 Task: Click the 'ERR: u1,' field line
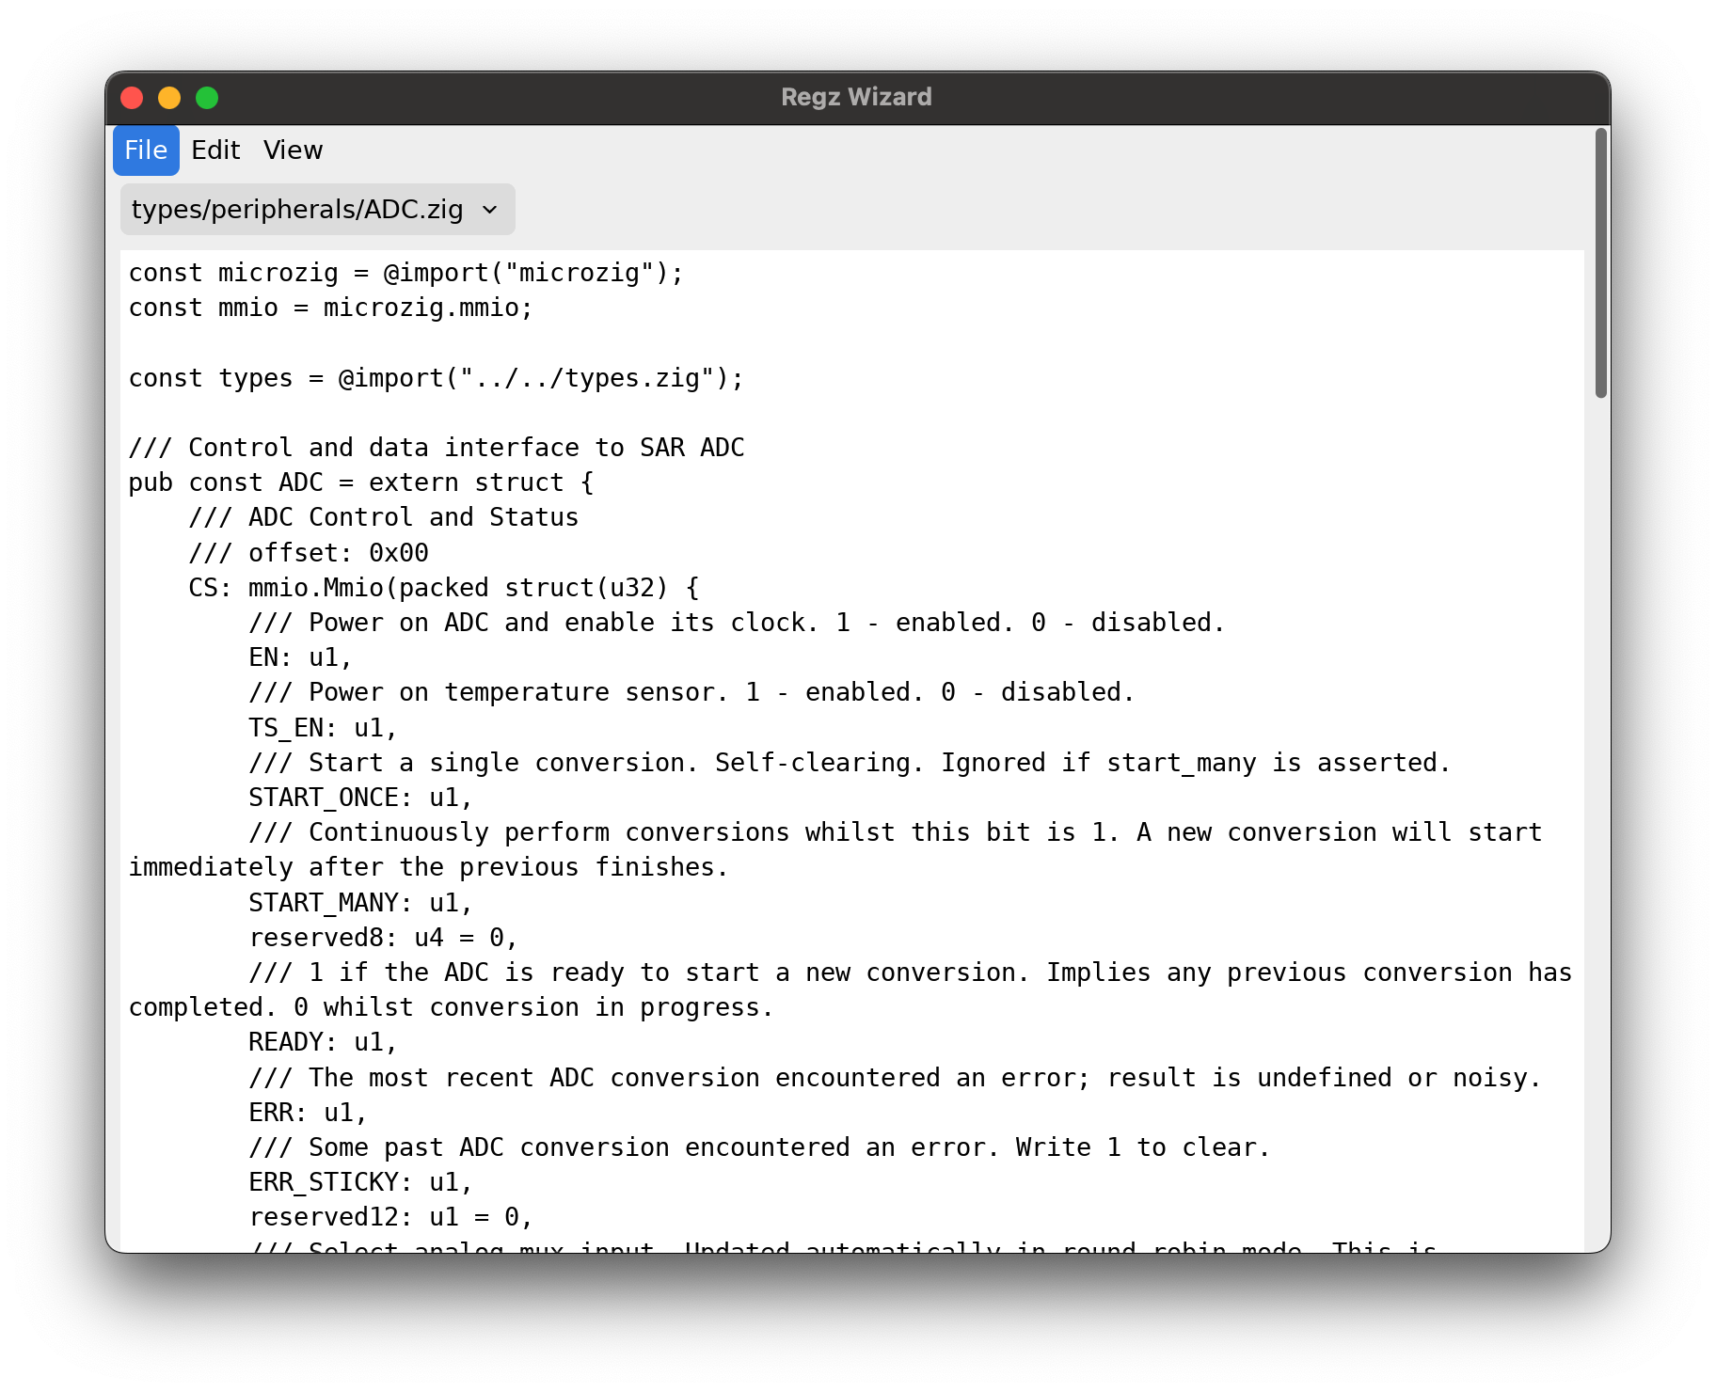click(309, 1113)
